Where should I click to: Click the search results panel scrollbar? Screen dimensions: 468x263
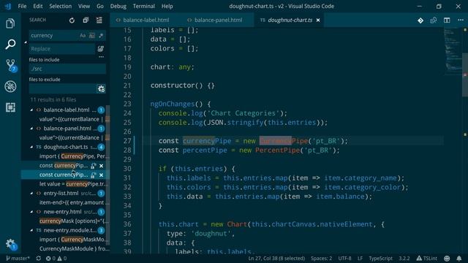click(108, 175)
